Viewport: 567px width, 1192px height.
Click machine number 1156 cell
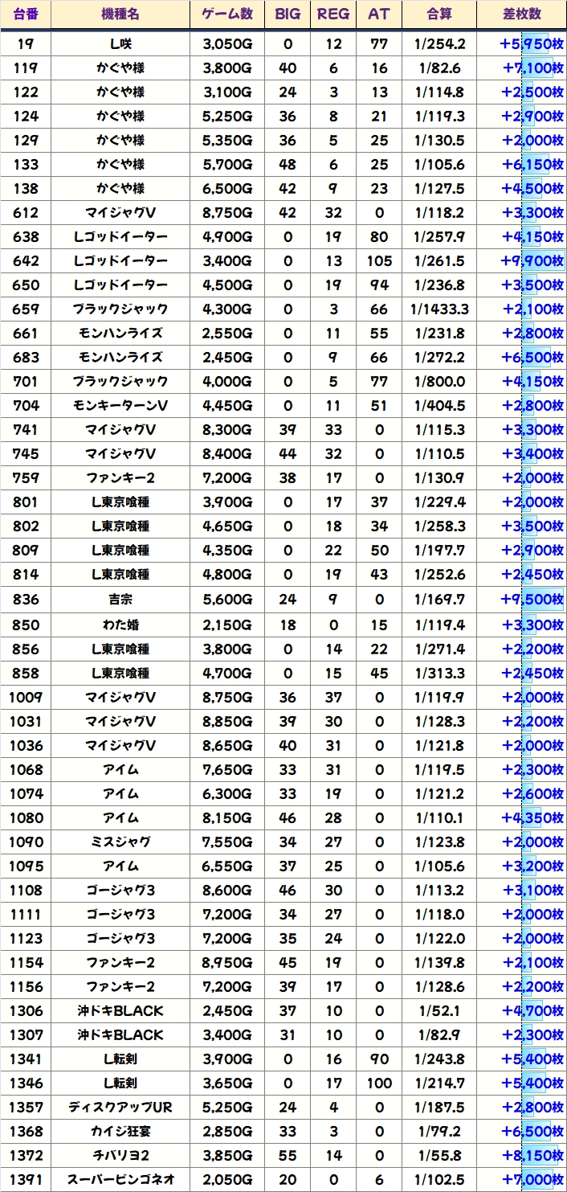[26, 987]
